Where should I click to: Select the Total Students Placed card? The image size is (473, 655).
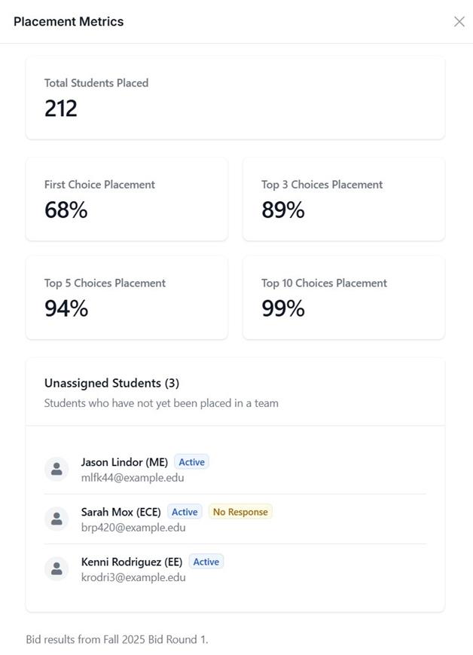[x=236, y=98]
